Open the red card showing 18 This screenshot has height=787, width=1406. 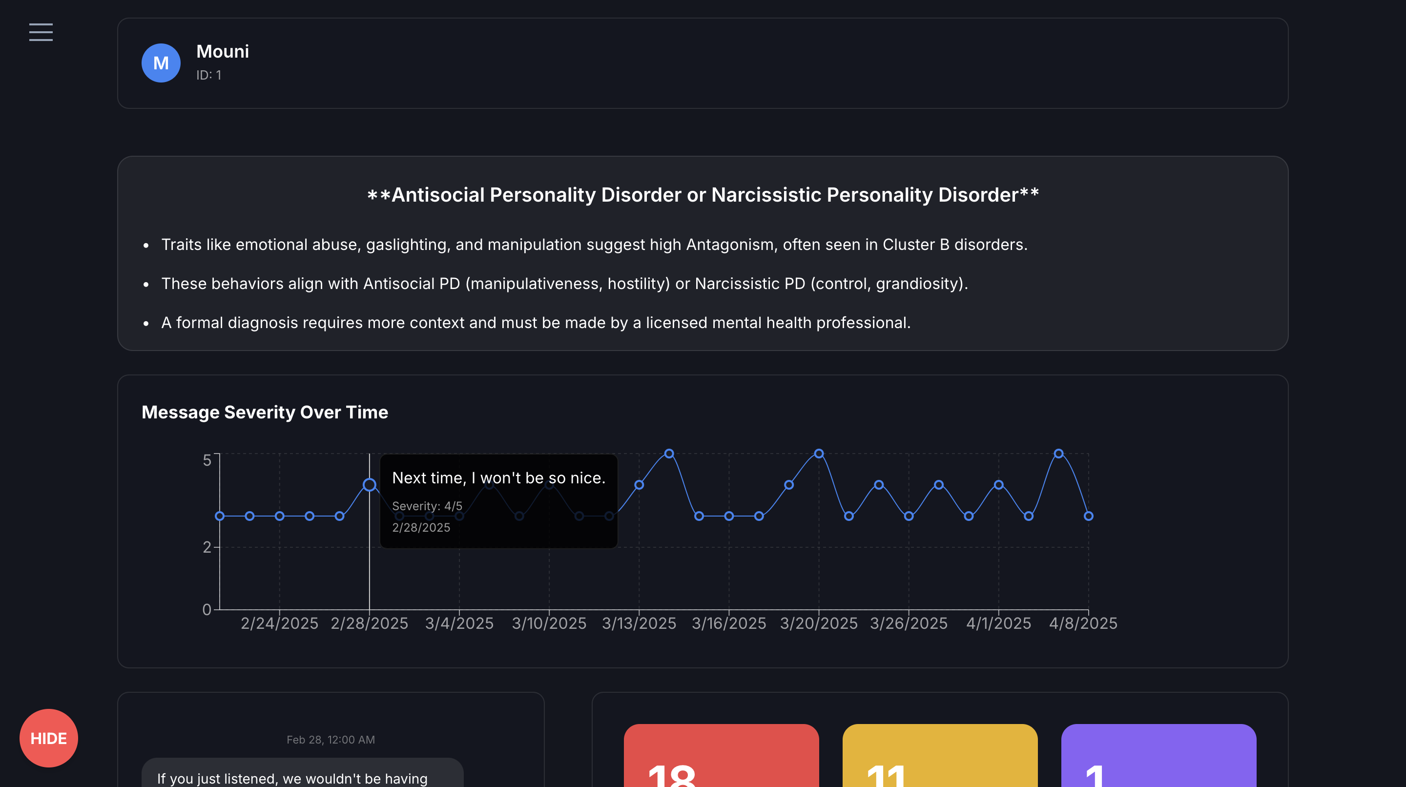[721, 759]
